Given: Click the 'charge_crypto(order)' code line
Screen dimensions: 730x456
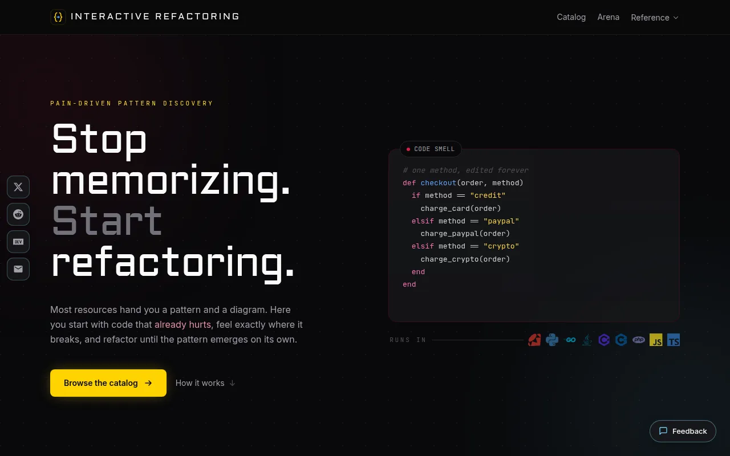Looking at the screenshot, I should (465, 259).
